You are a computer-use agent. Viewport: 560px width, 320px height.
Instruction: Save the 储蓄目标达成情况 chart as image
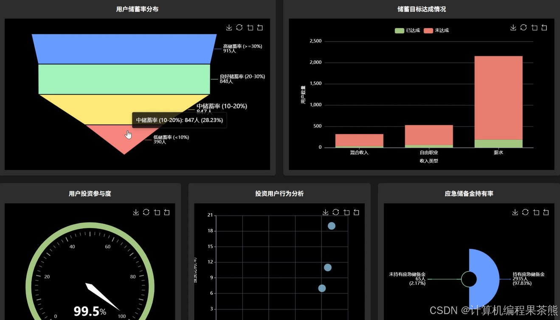[513, 28]
